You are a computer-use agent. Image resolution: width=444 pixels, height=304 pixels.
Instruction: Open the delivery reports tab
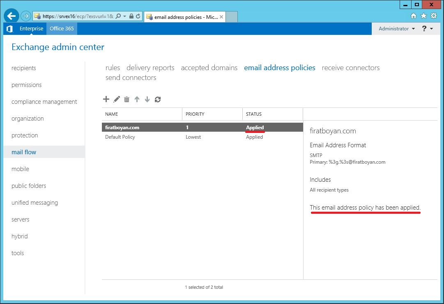pyautogui.click(x=150, y=68)
